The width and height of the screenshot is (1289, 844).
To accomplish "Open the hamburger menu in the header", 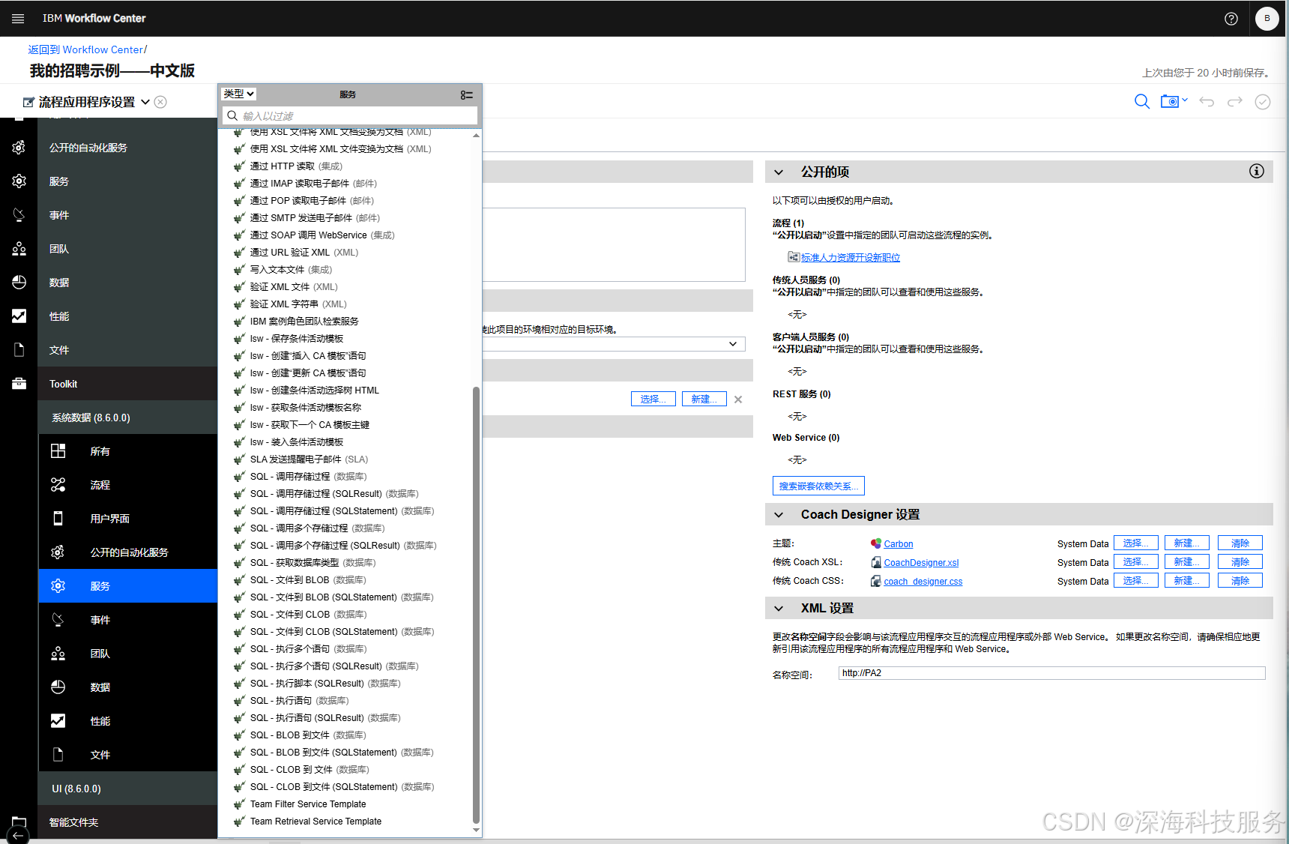I will 18,18.
